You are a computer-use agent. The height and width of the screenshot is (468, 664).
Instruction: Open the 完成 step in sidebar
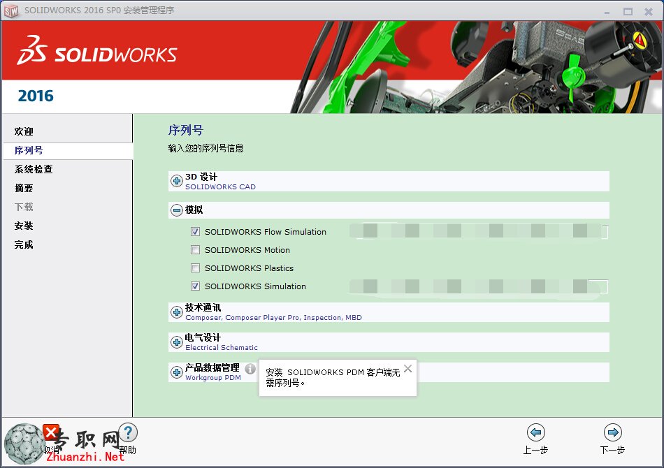pyautogui.click(x=24, y=244)
